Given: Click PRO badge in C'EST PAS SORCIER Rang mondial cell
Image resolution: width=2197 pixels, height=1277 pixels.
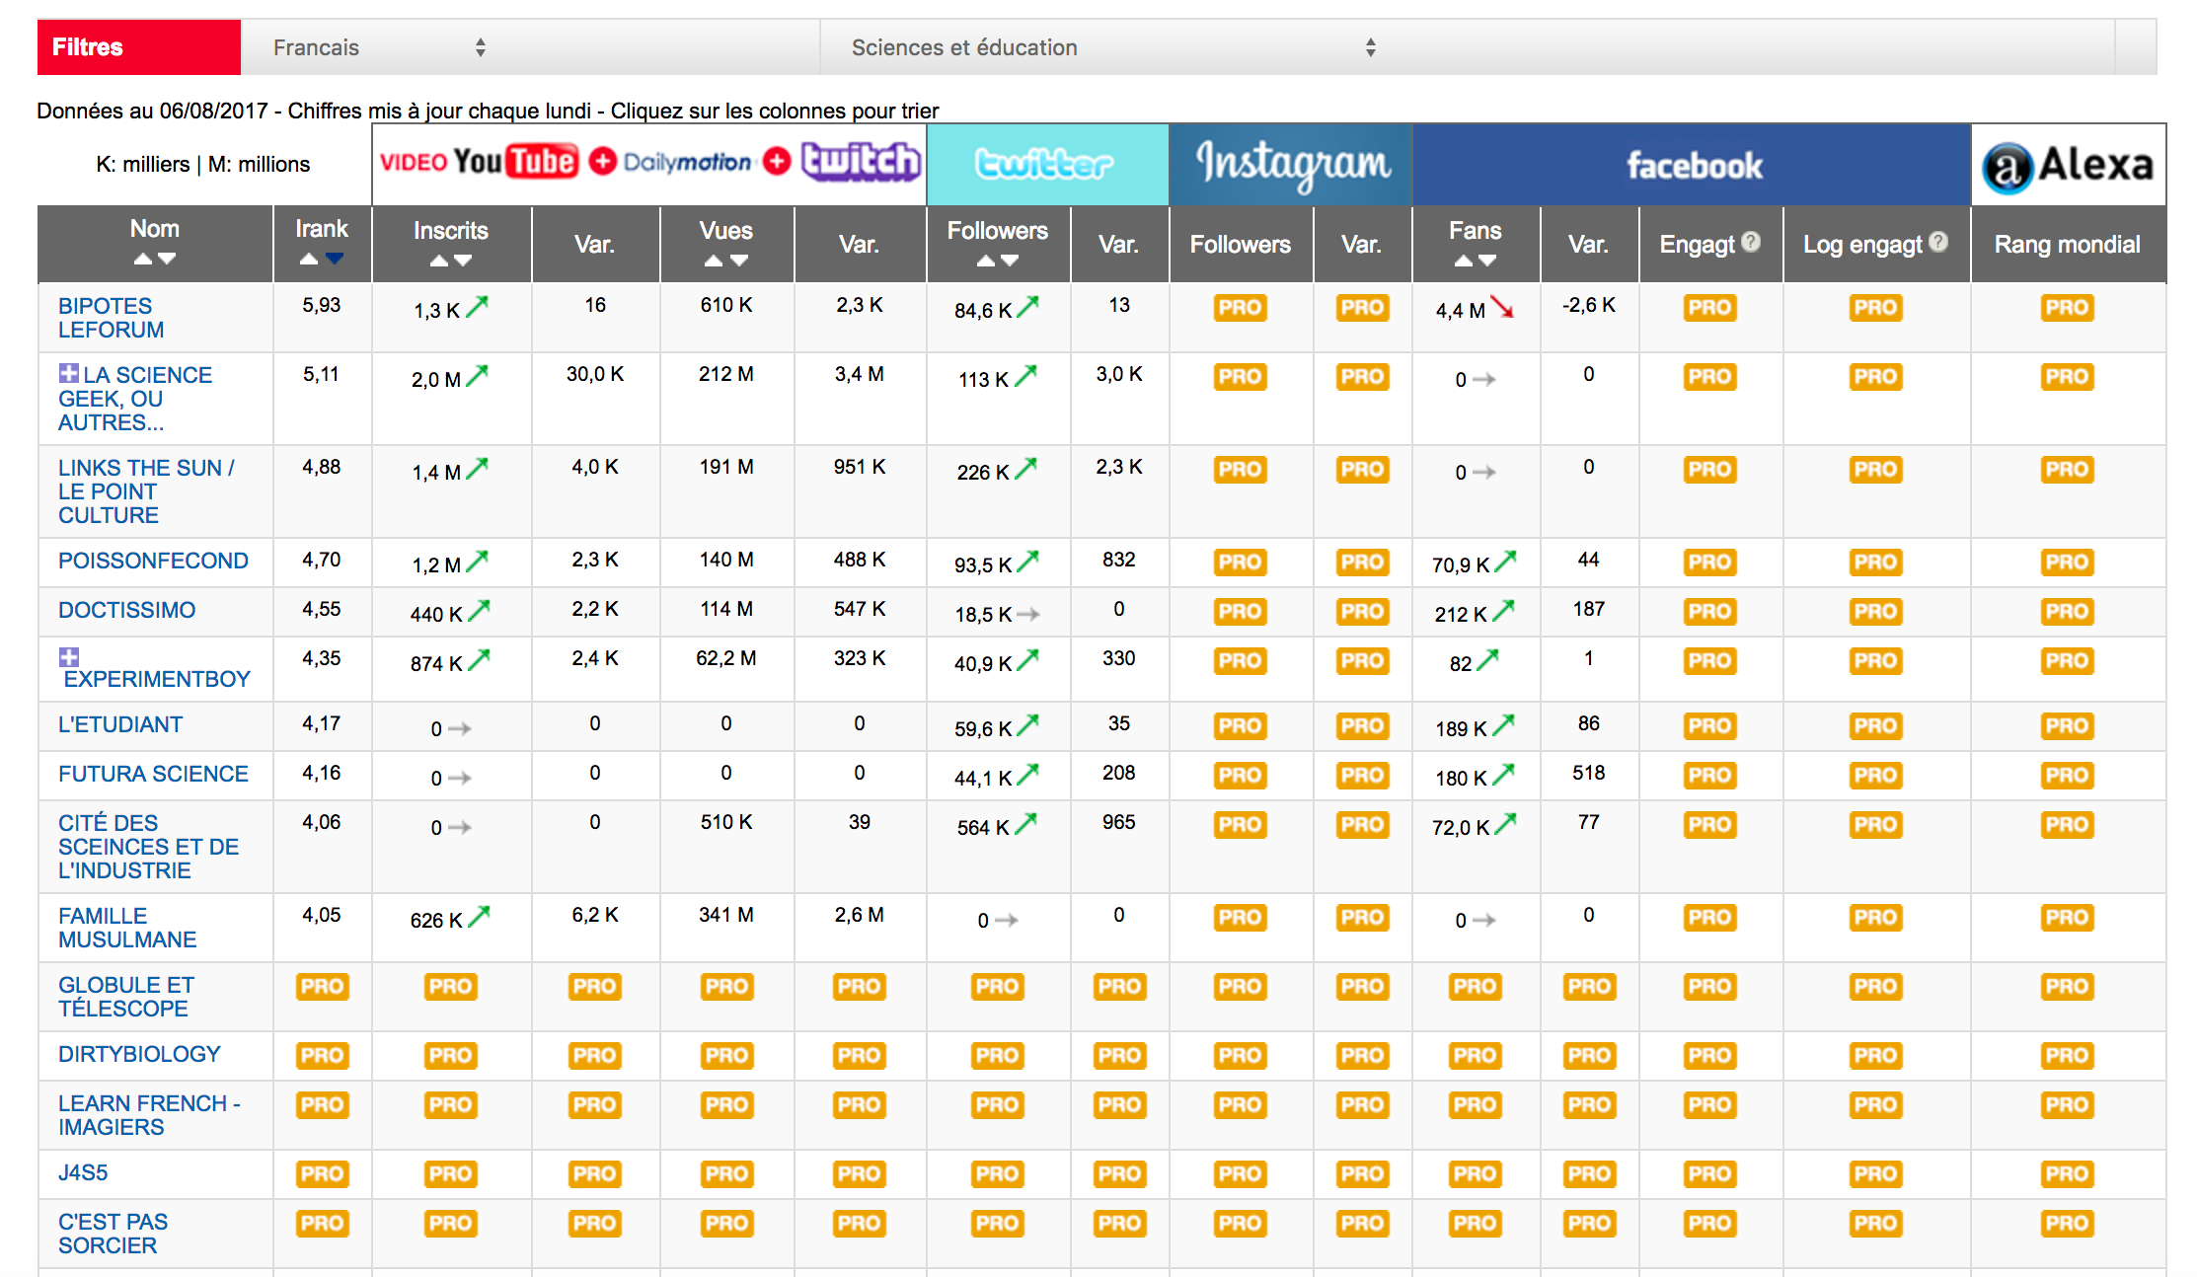Looking at the screenshot, I should 2068,1224.
